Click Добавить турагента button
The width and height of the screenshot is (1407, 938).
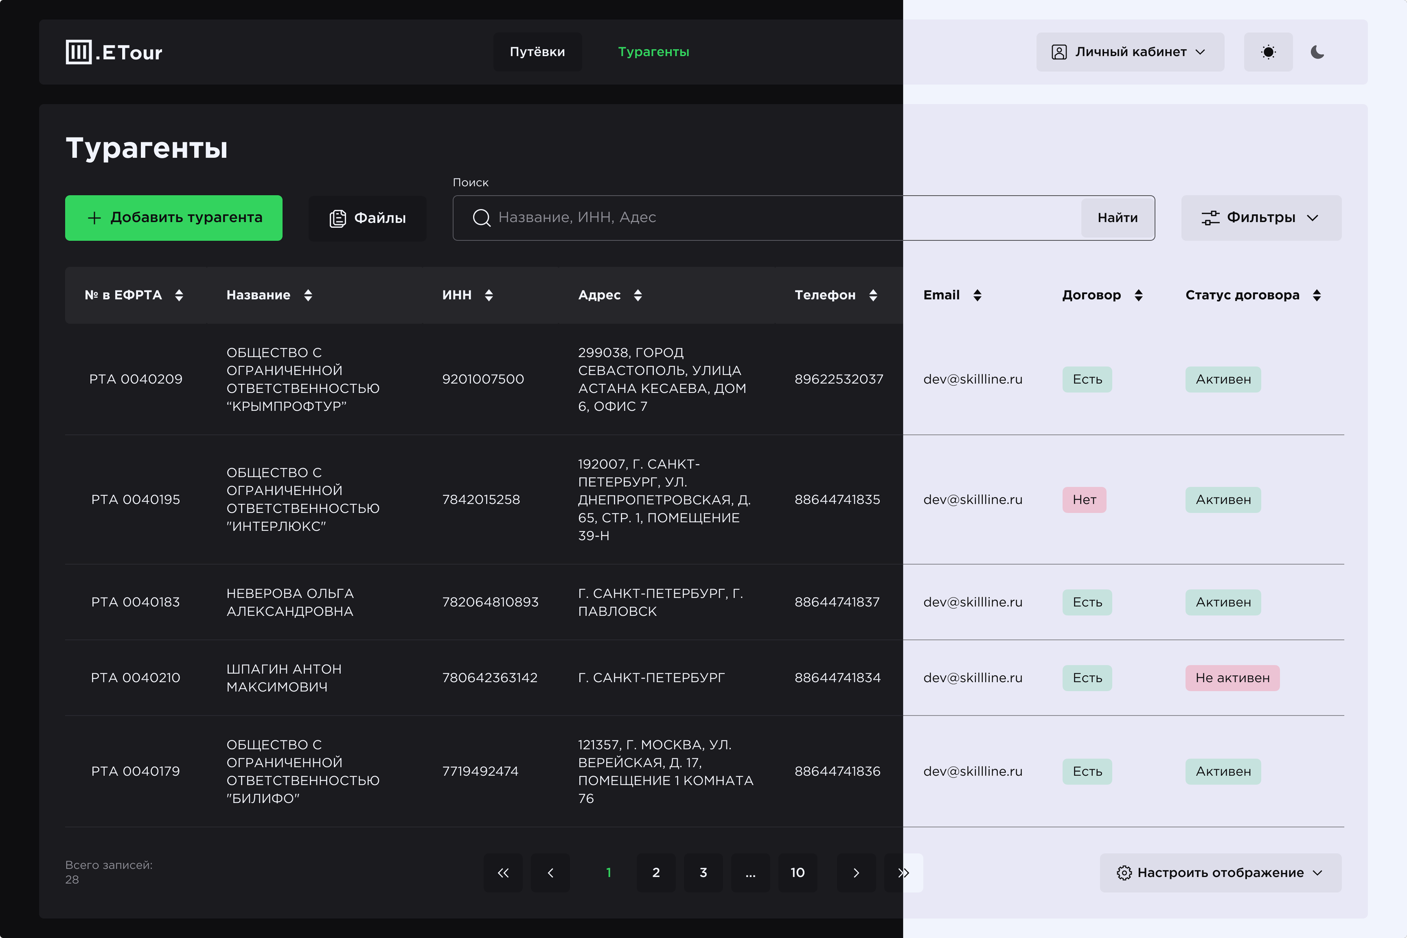[174, 218]
